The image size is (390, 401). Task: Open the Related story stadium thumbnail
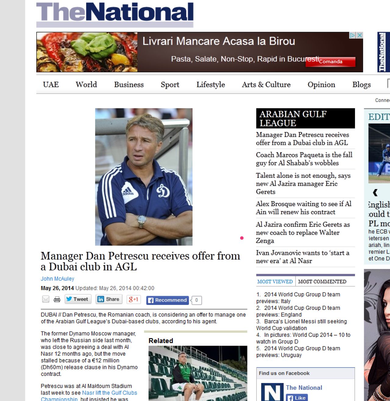click(x=198, y=373)
